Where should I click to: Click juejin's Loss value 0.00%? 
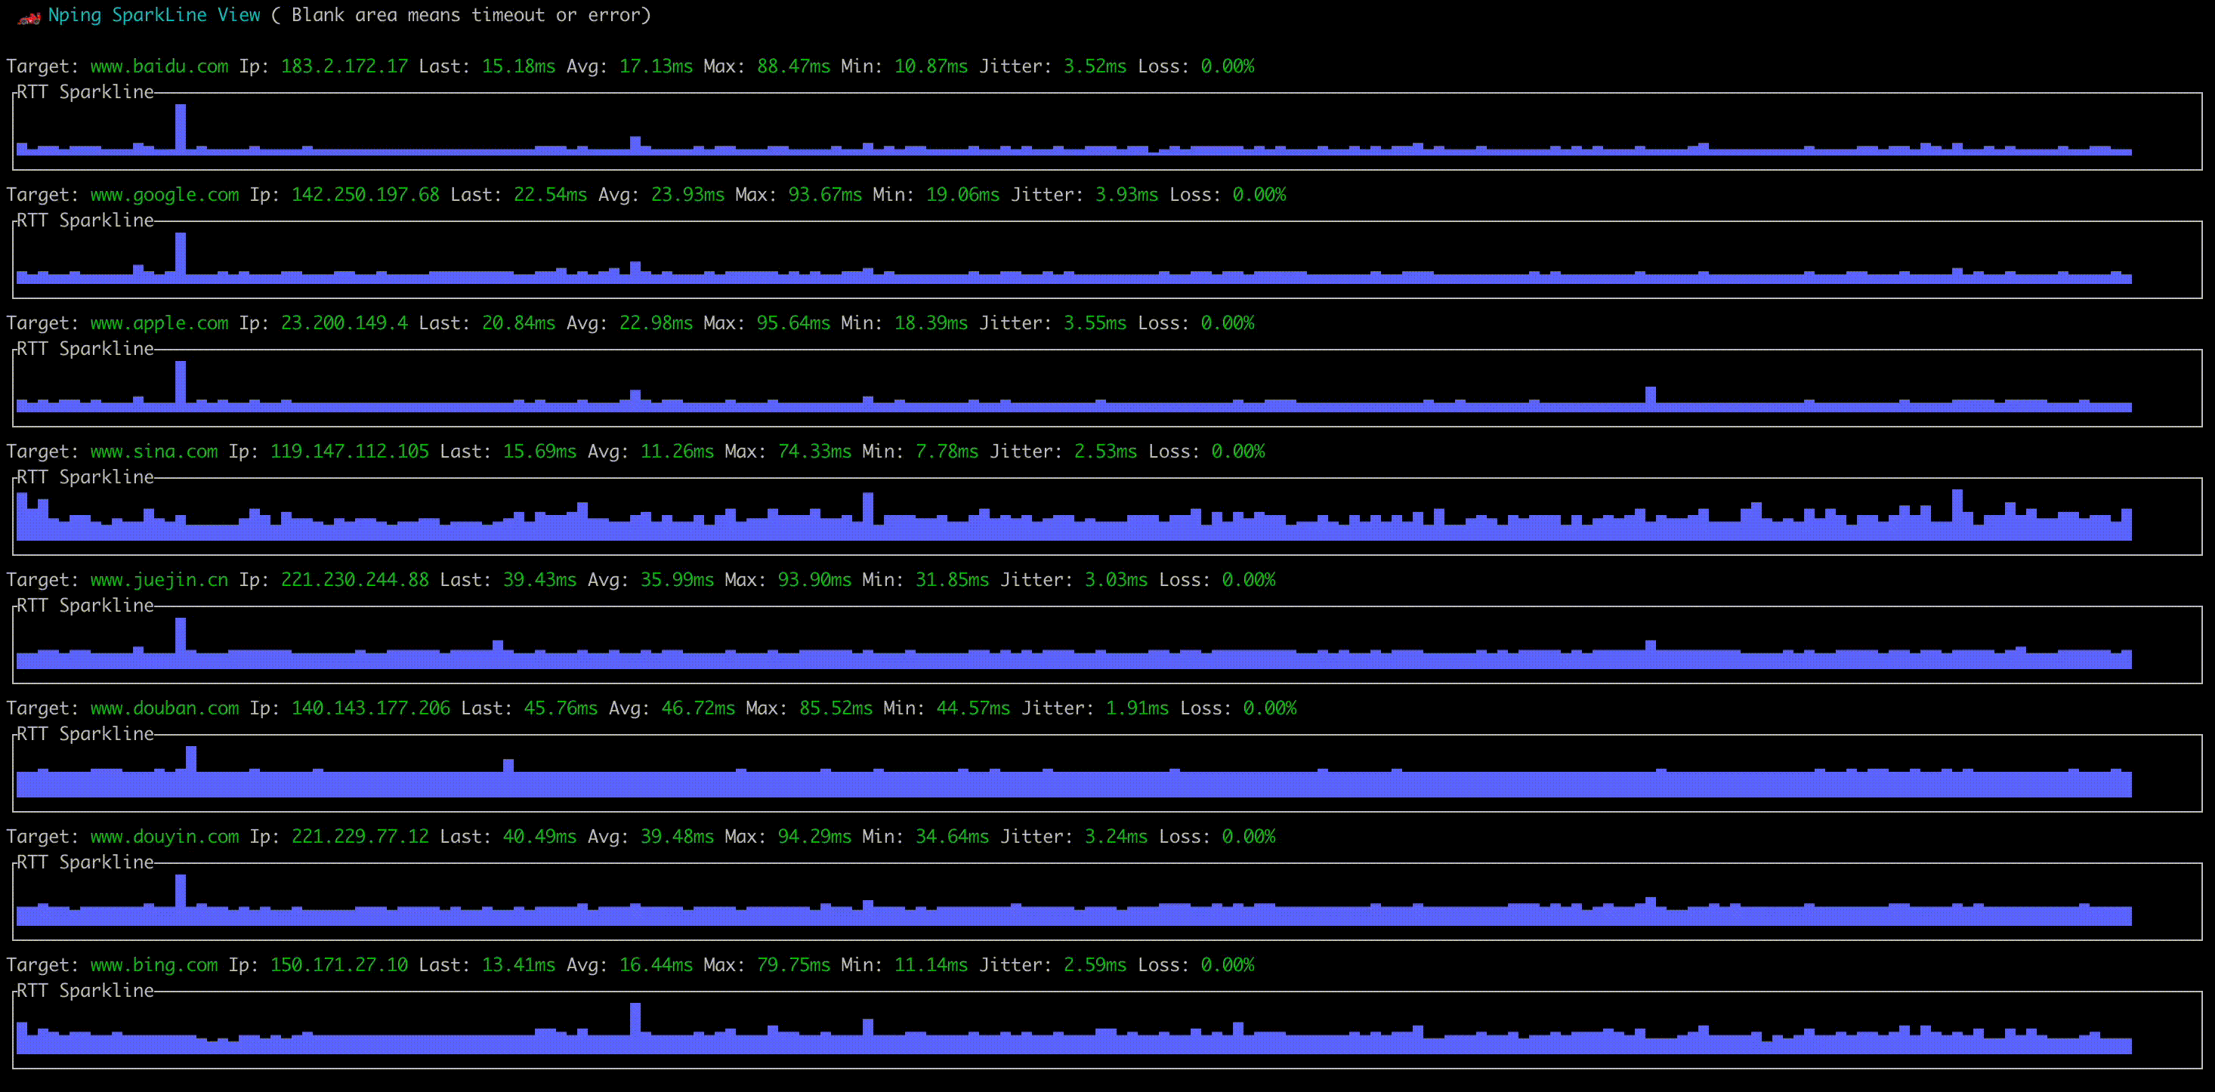[1248, 579]
